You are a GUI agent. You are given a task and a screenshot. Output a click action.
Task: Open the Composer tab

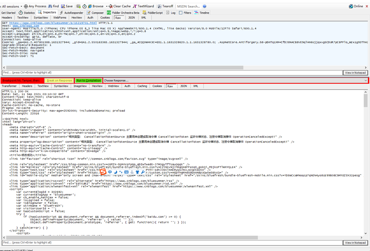tap(95, 13)
